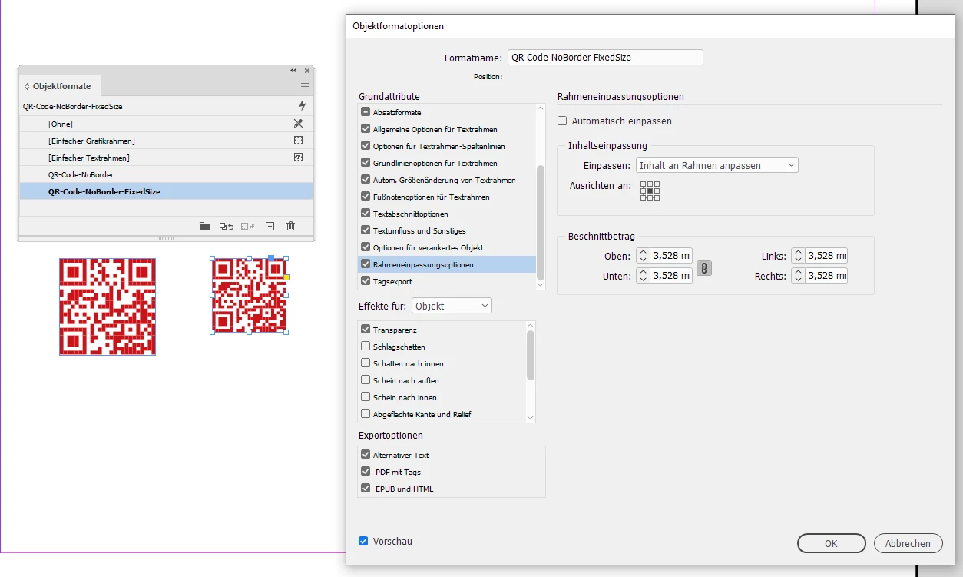Click the Rechts value stepper arrows

tap(798, 275)
